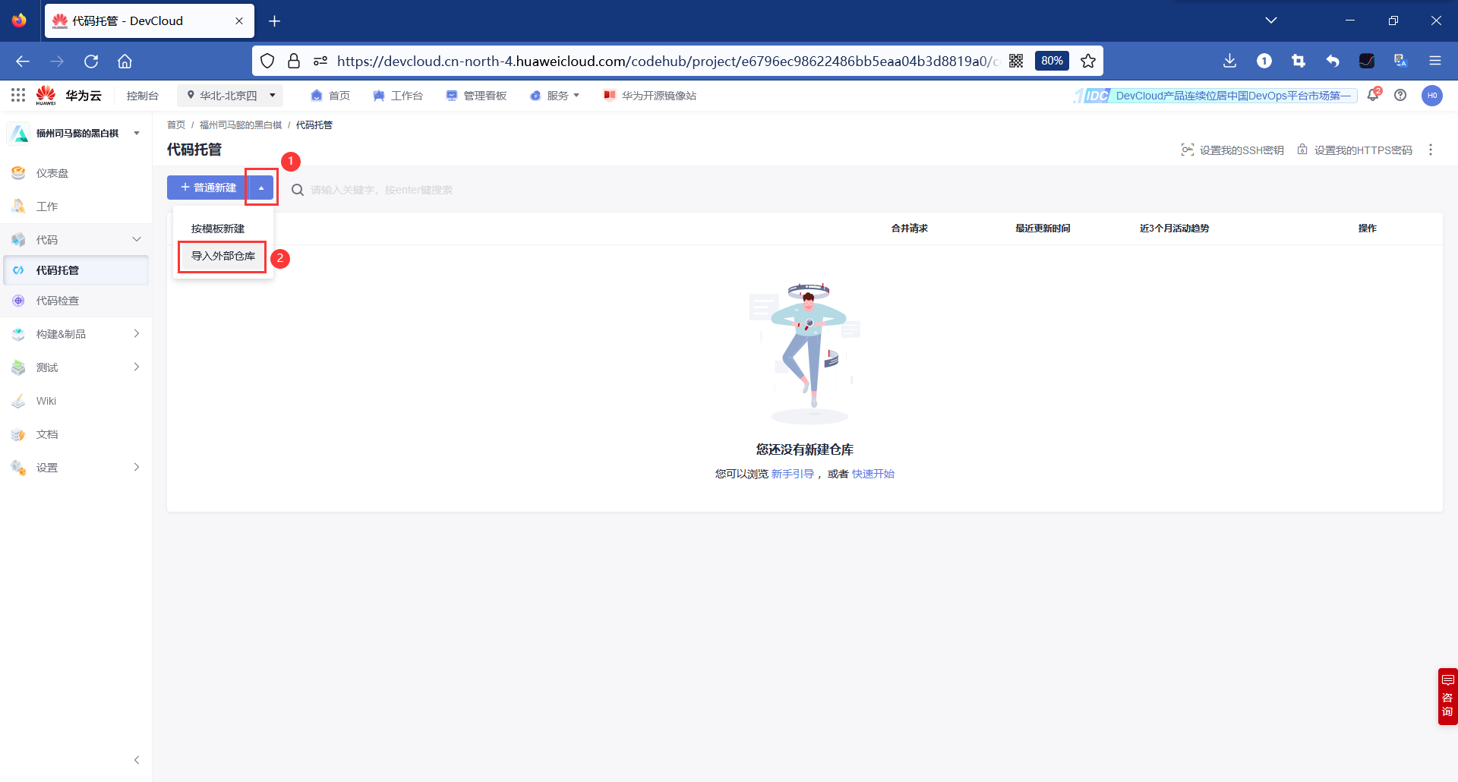
Task: Open the 仪表盘 dashboard in sidebar
Action: (47, 172)
